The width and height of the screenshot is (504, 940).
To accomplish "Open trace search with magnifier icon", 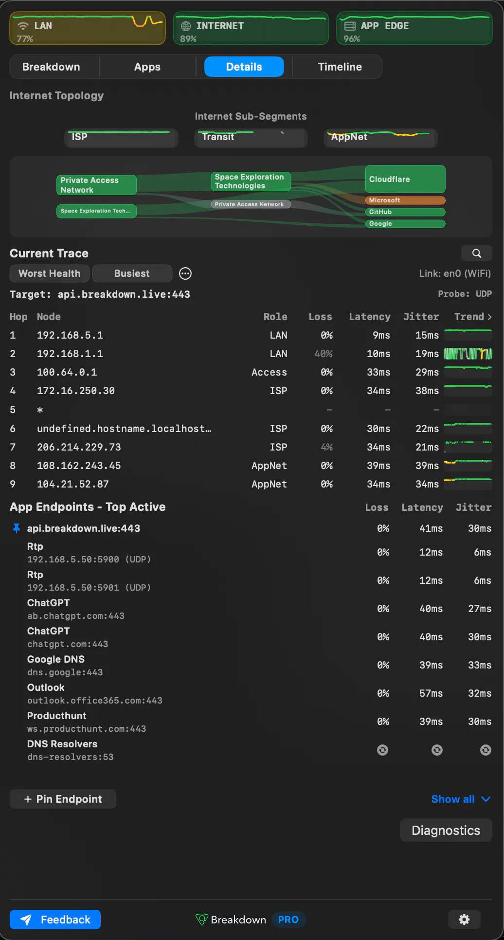I will point(477,253).
